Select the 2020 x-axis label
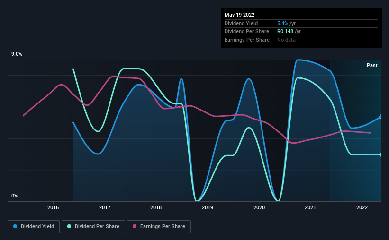 pos(259,207)
